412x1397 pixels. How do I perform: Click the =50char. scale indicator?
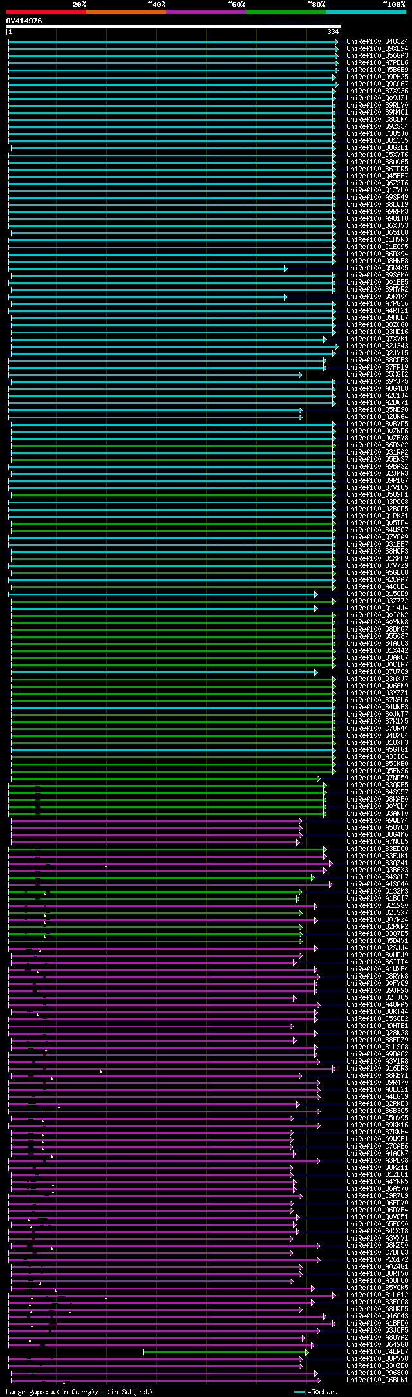(315, 1392)
